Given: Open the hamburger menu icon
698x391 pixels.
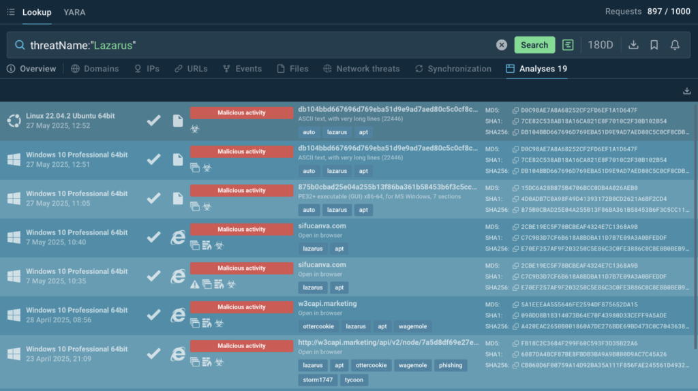Looking at the screenshot, I should [11, 12].
